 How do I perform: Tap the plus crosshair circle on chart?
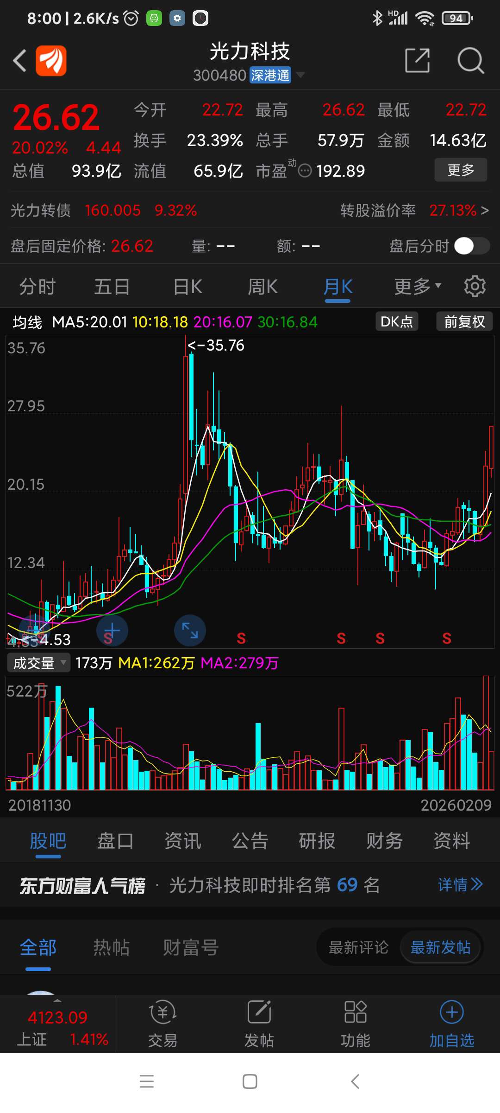pos(112,631)
